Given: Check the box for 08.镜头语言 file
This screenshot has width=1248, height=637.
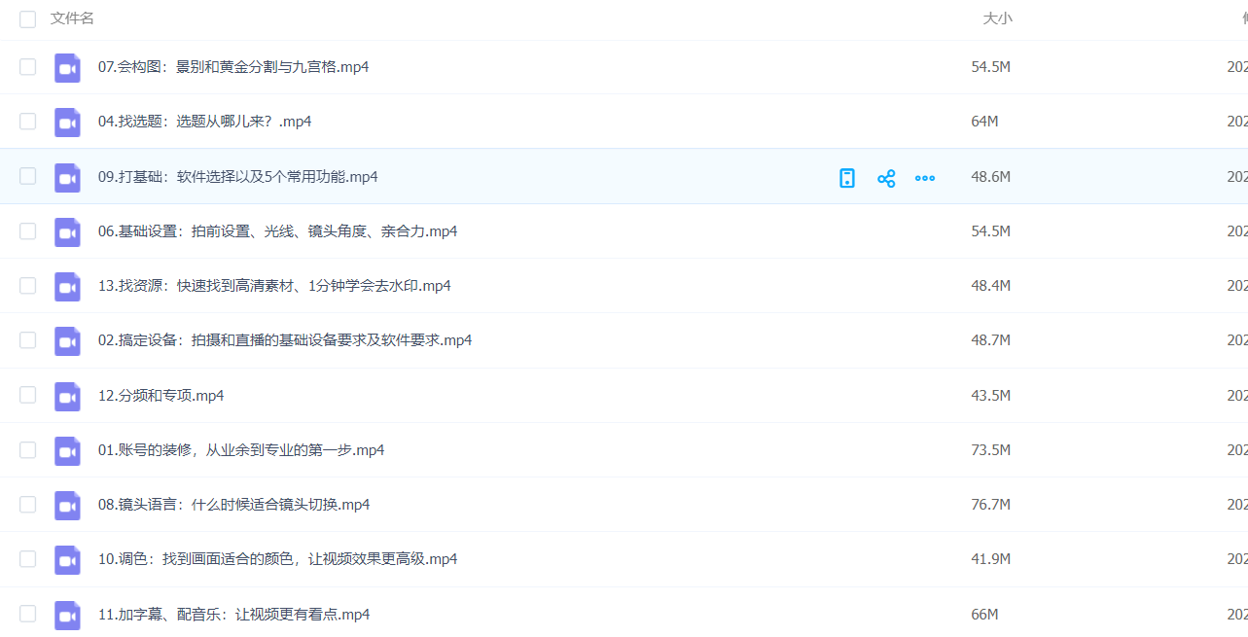Looking at the screenshot, I should 27,505.
